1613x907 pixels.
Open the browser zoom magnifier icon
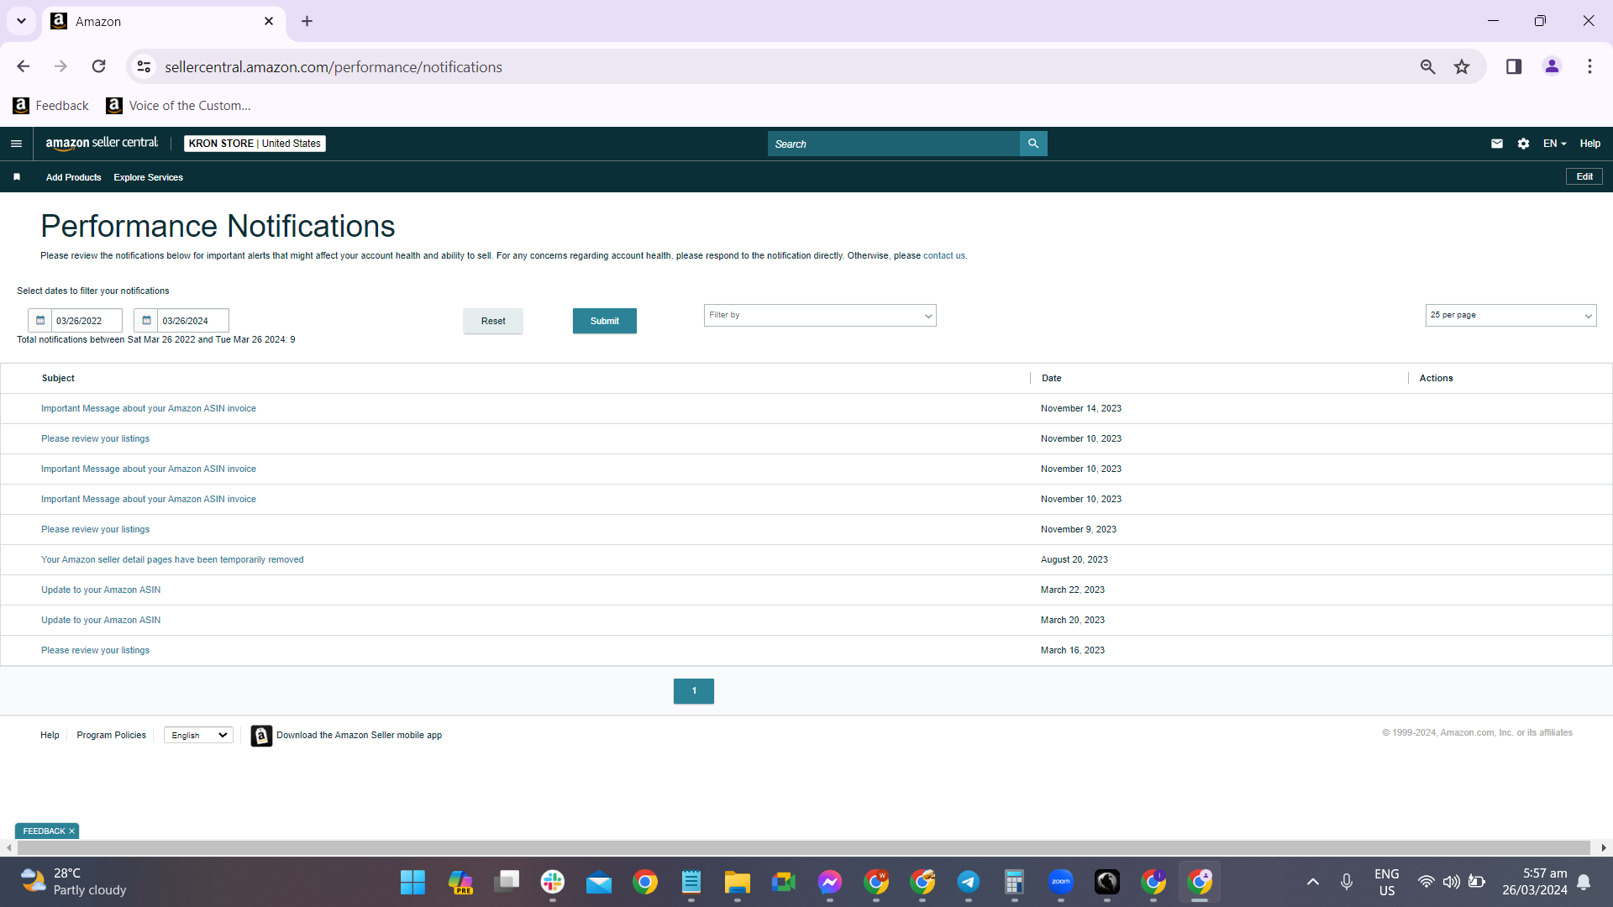tap(1427, 66)
